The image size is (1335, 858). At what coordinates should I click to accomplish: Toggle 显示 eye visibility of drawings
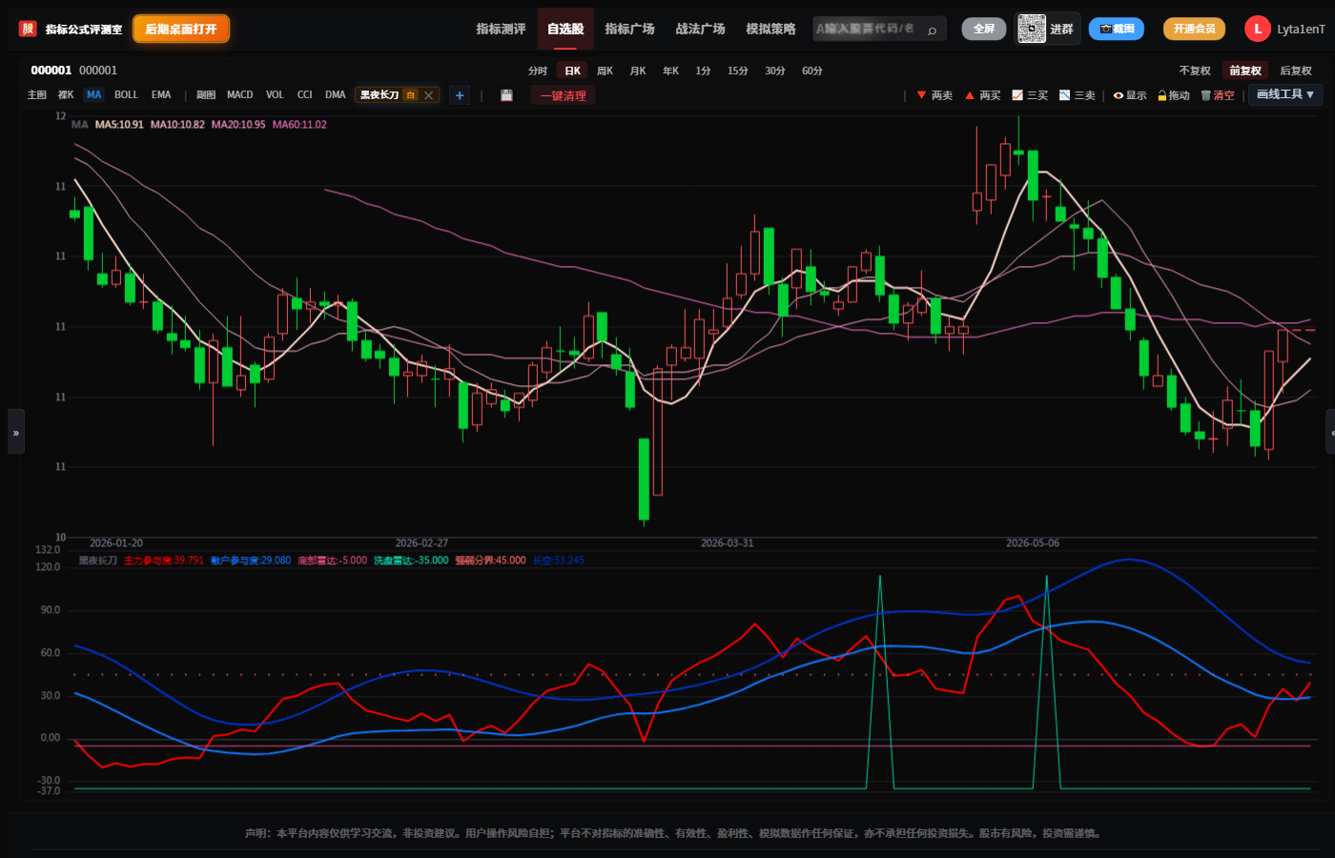1130,95
